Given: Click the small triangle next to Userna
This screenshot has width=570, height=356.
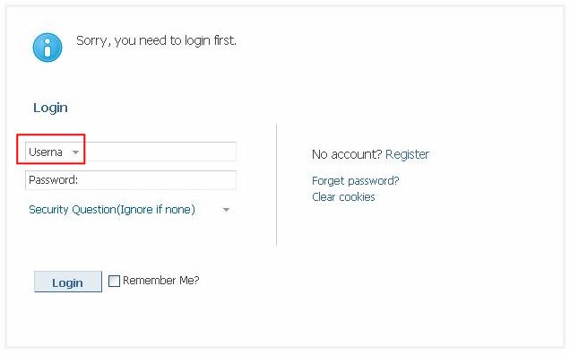Looking at the screenshot, I should pos(75,152).
